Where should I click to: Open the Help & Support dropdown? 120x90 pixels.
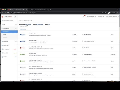coord(91,17)
